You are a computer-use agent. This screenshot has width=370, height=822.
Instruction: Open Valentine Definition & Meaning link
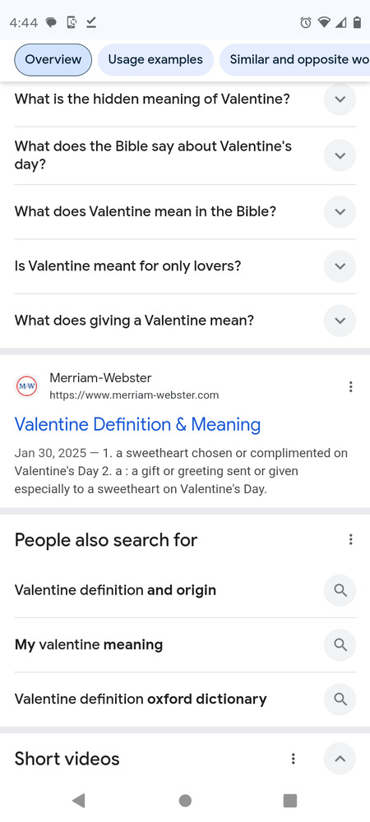(x=137, y=424)
